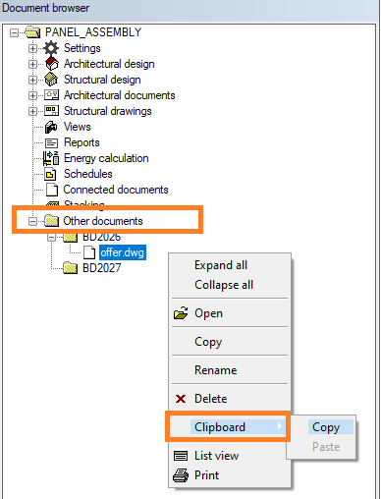Select the BD2027 folder label

(101, 268)
